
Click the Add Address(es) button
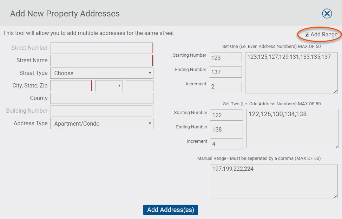point(171,210)
